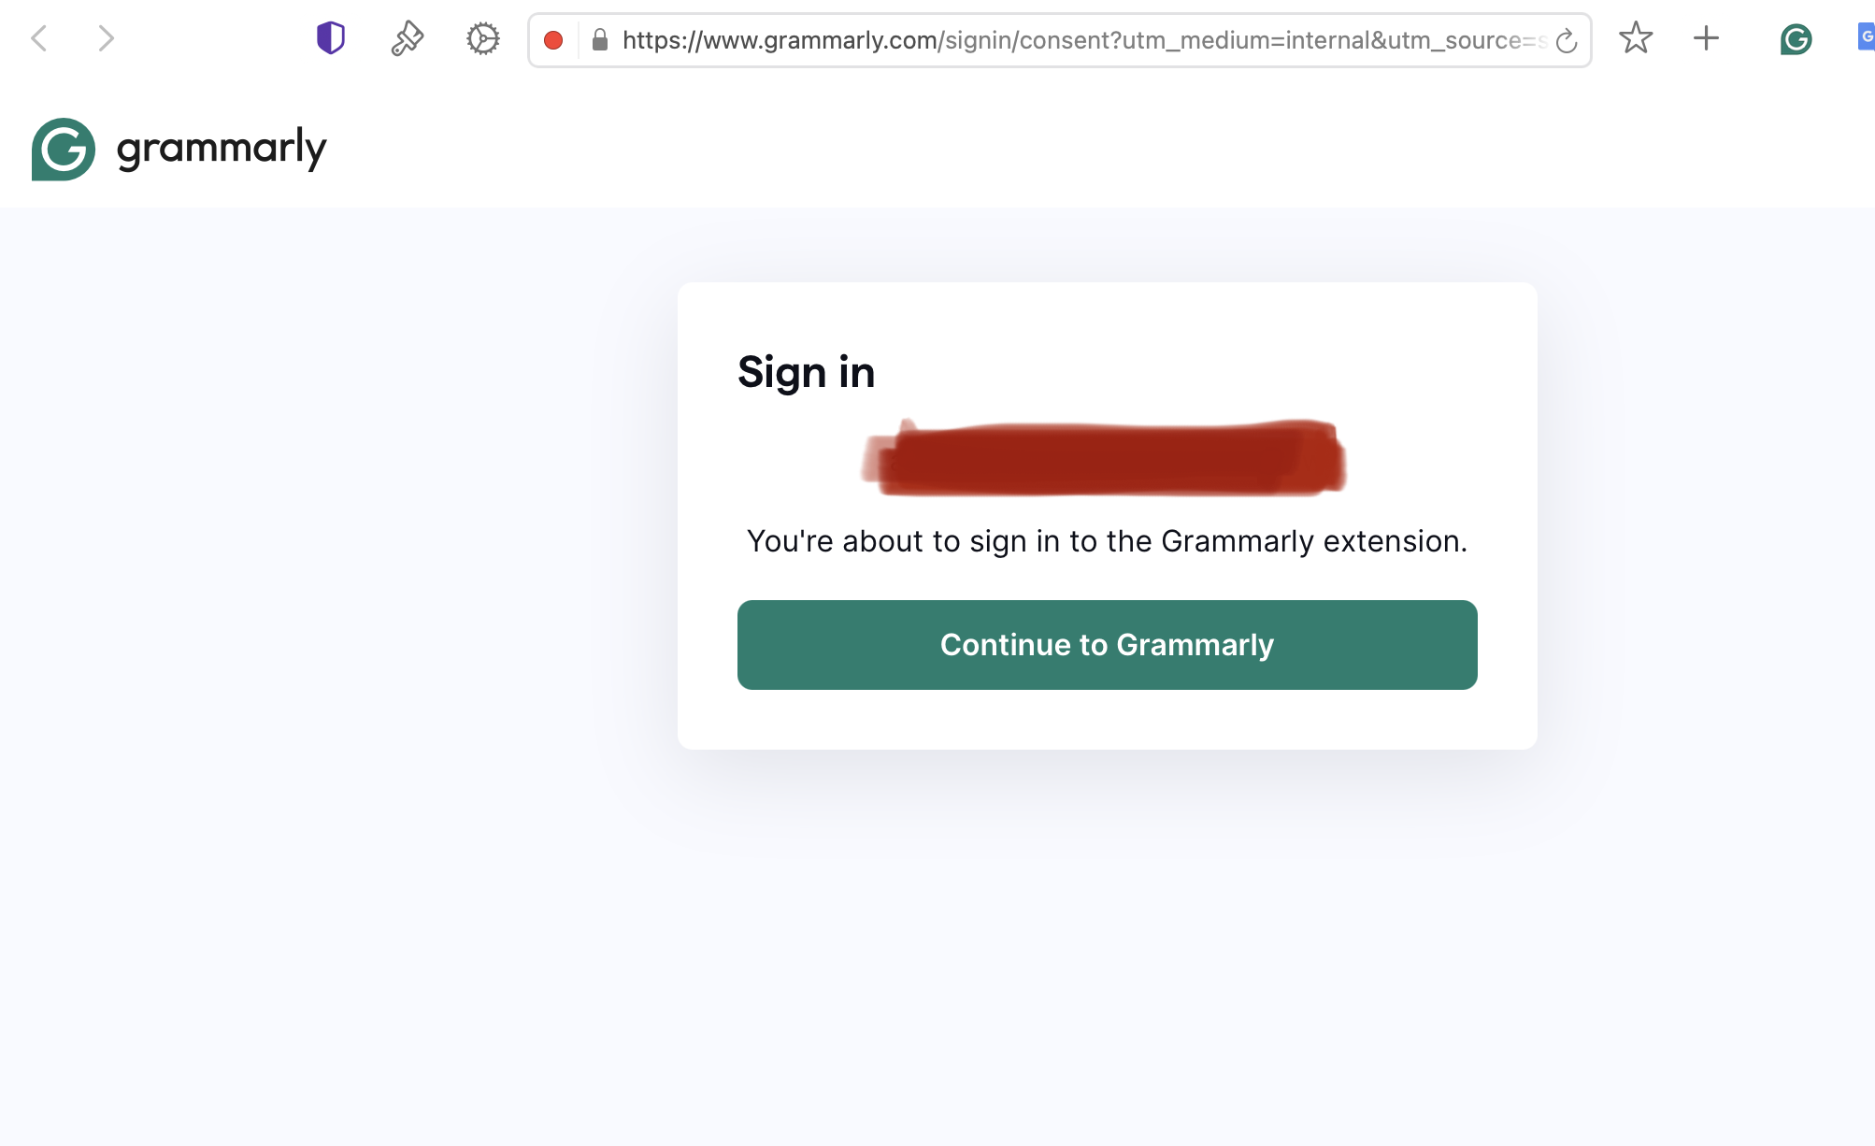Click the green Grammarly logo badge

click(64, 150)
